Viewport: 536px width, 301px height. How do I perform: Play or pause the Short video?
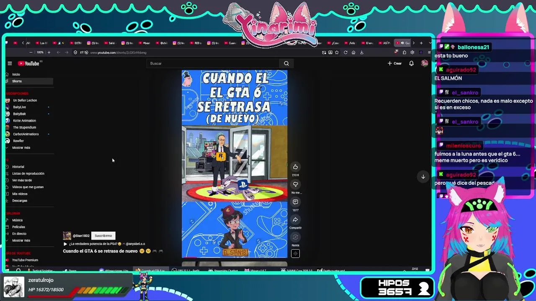[x=234, y=164]
